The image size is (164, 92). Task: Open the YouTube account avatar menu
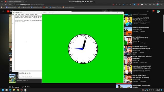tap(158, 11)
